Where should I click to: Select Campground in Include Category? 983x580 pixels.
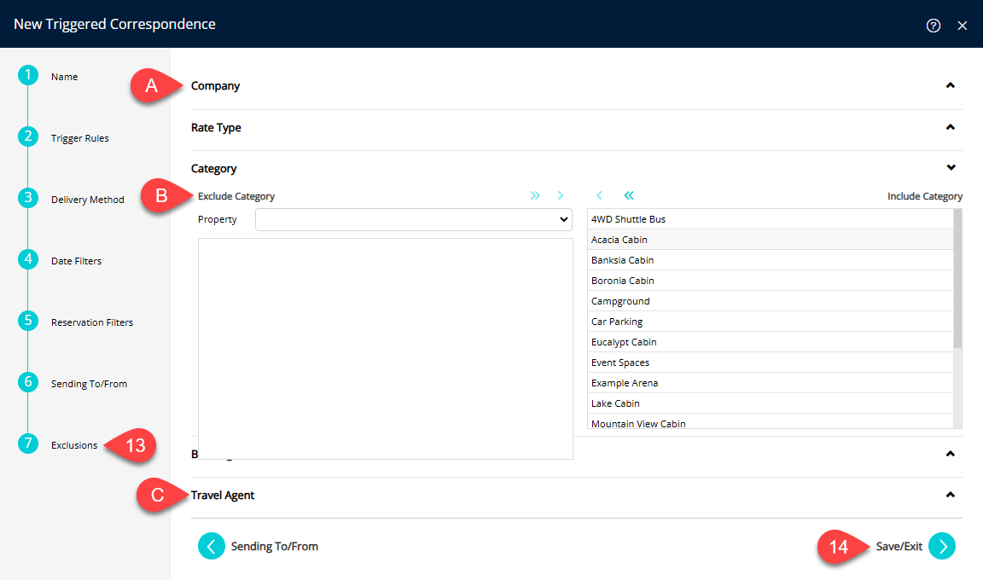770,301
